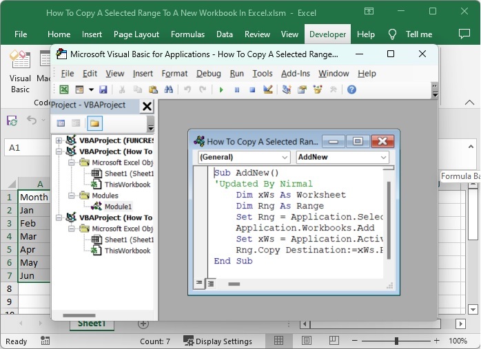Select Module1 in project tree
The height and width of the screenshot is (349, 481).
point(118,207)
